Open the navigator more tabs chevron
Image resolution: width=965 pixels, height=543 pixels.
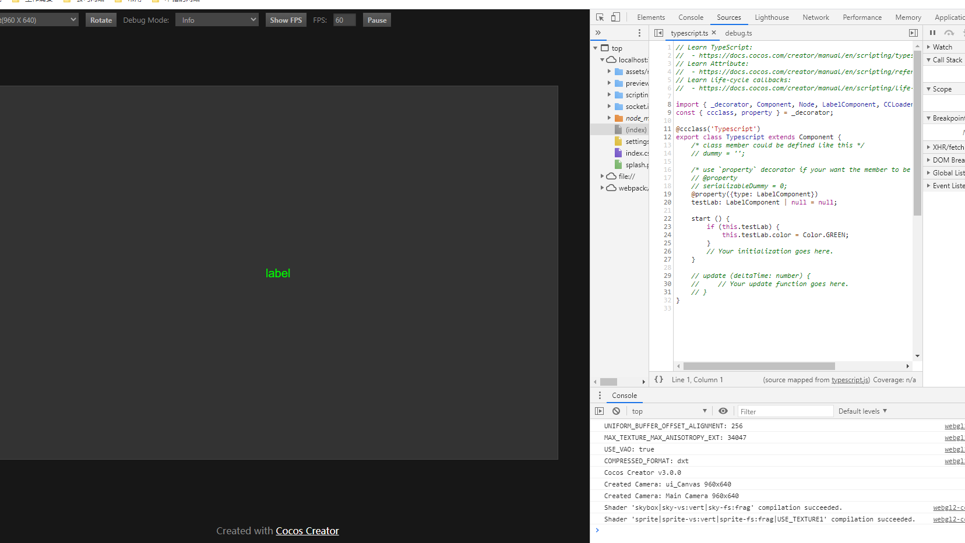pos(598,33)
